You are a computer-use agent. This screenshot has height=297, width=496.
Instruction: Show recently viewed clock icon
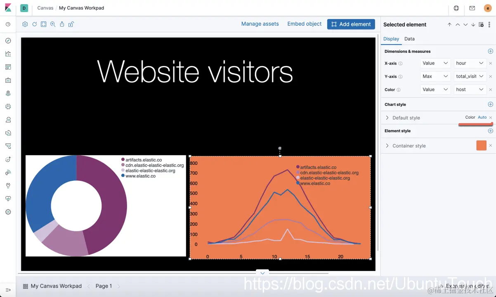click(8, 24)
